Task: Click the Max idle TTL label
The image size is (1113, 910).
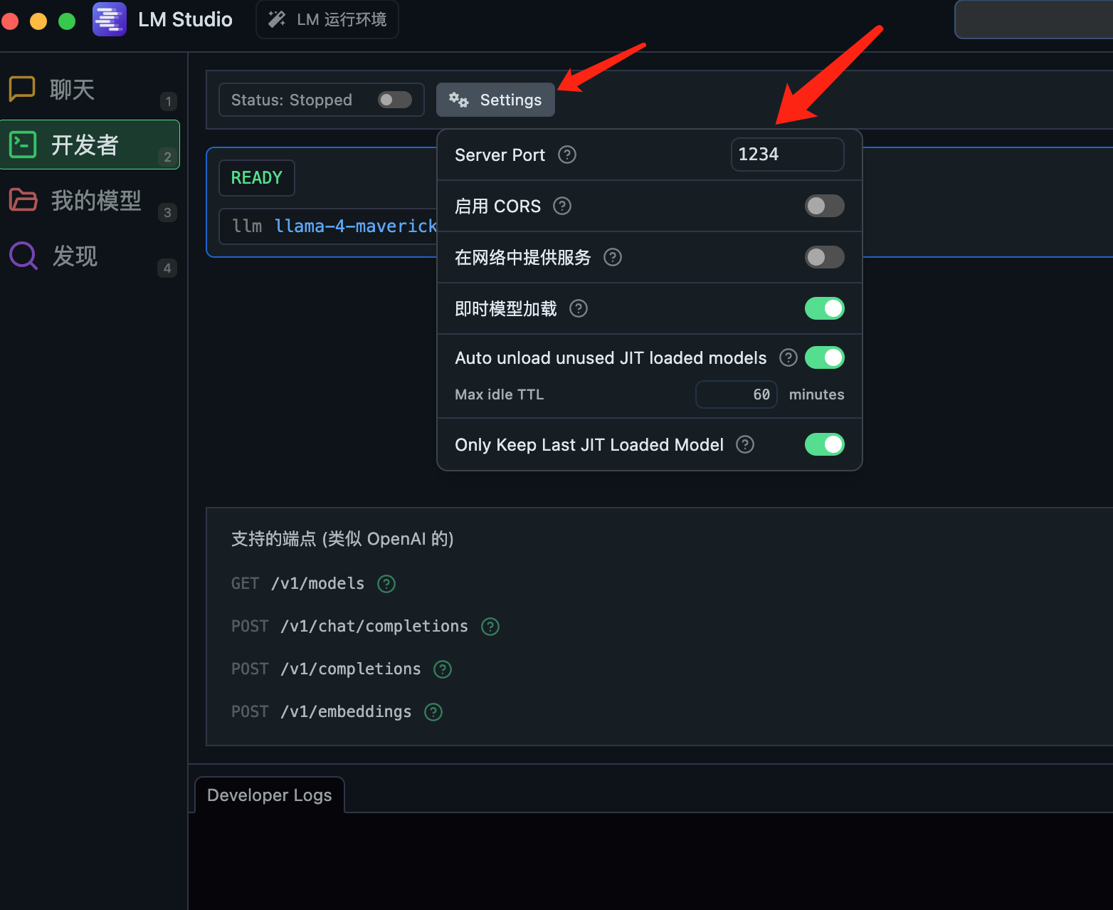Action: coord(499,394)
